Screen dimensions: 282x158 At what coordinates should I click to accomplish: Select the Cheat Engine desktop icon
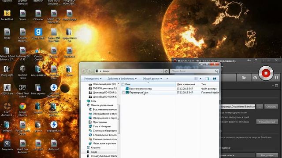point(70,15)
